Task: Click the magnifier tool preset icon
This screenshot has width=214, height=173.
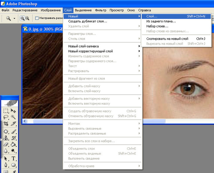Action: click(x=9, y=18)
